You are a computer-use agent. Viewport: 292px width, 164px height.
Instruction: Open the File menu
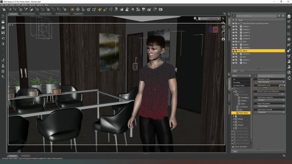(2, 5)
